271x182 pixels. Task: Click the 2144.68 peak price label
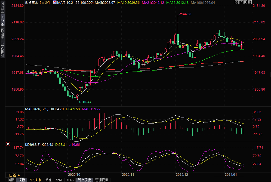click(185, 14)
